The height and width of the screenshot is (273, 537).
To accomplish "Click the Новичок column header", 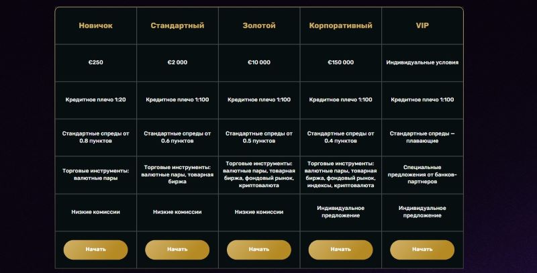I will coord(95,25).
